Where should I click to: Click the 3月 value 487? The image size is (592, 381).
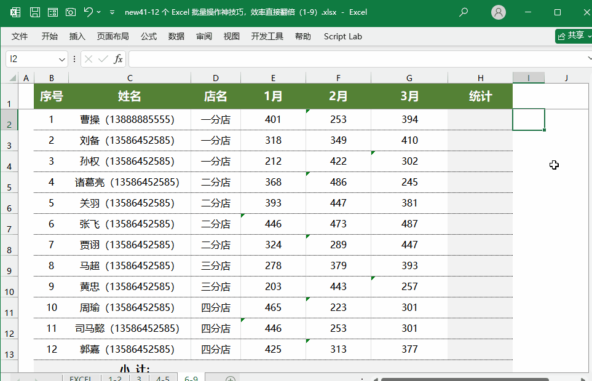[409, 224]
